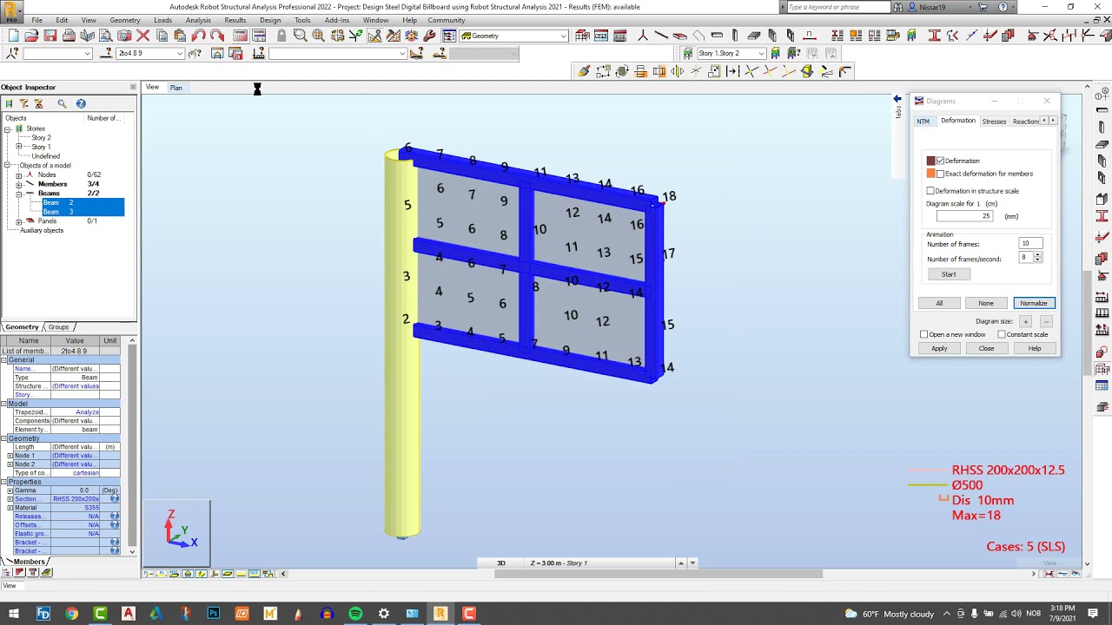Click the New project icon
Image resolution: width=1112 pixels, height=625 pixels.
tap(13, 36)
